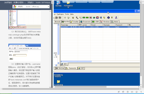Switch to the Cracker tab

point(75,22)
